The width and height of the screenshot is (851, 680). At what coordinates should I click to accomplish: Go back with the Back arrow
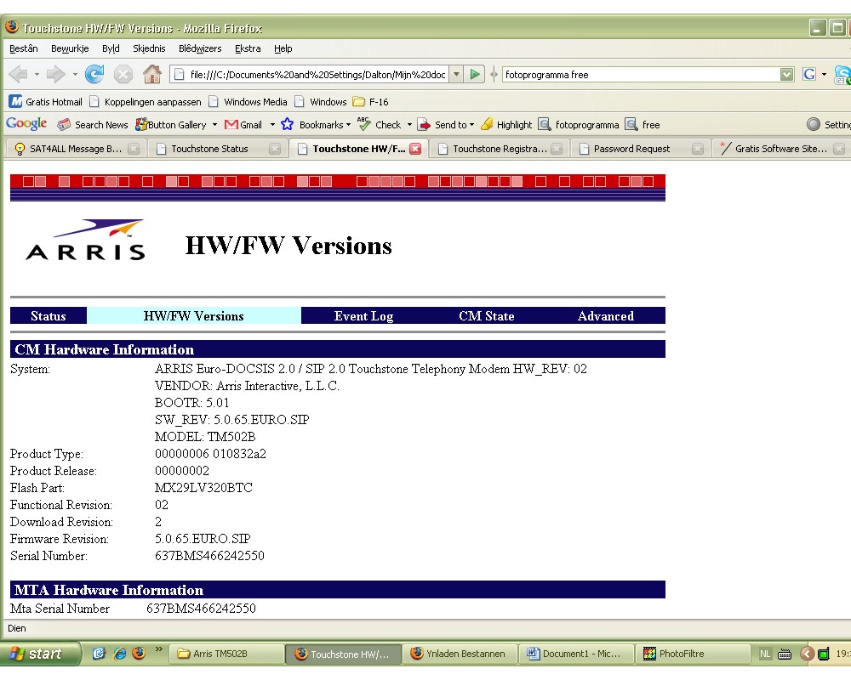(19, 74)
